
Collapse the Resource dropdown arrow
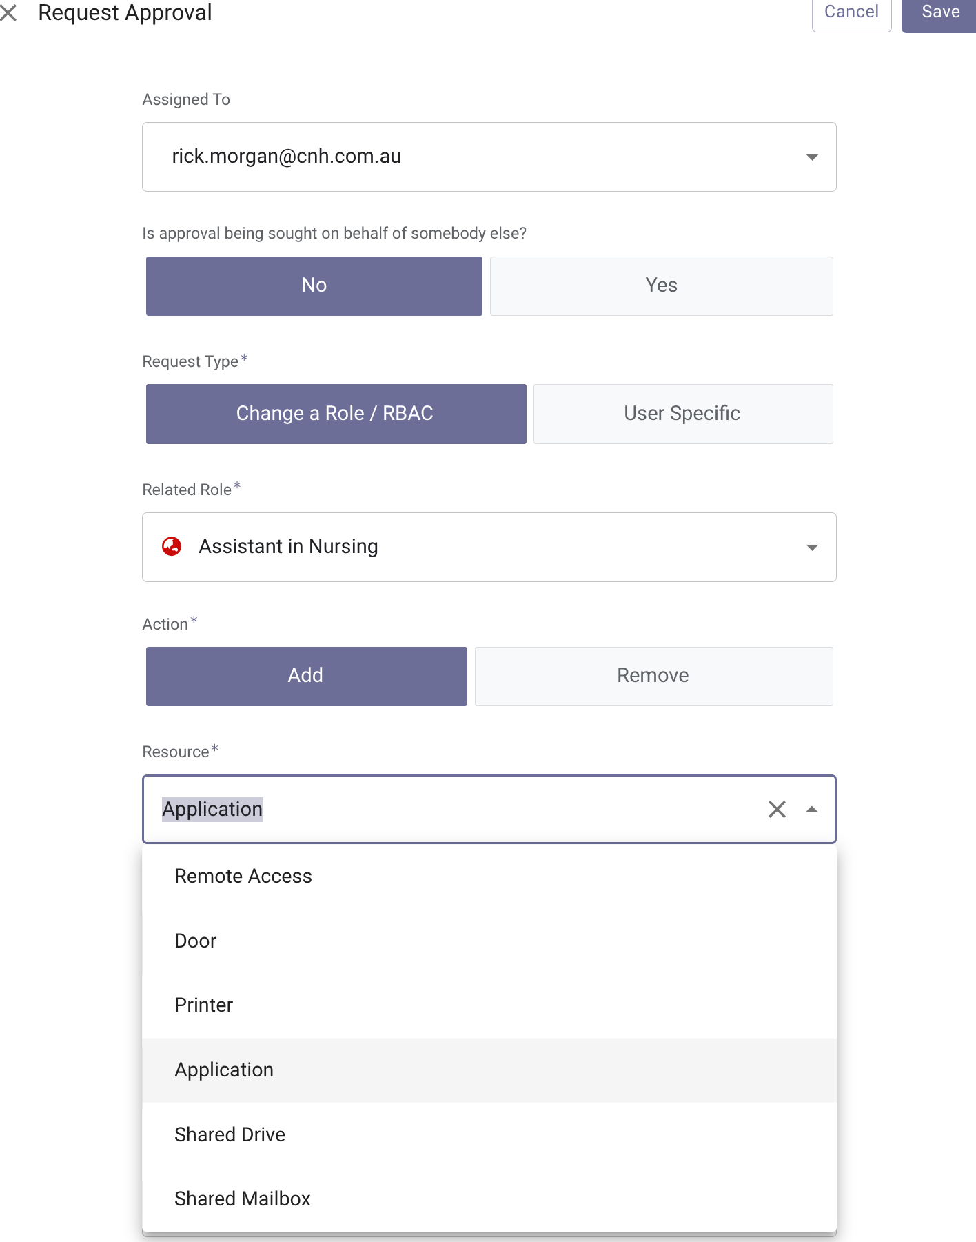coord(812,809)
